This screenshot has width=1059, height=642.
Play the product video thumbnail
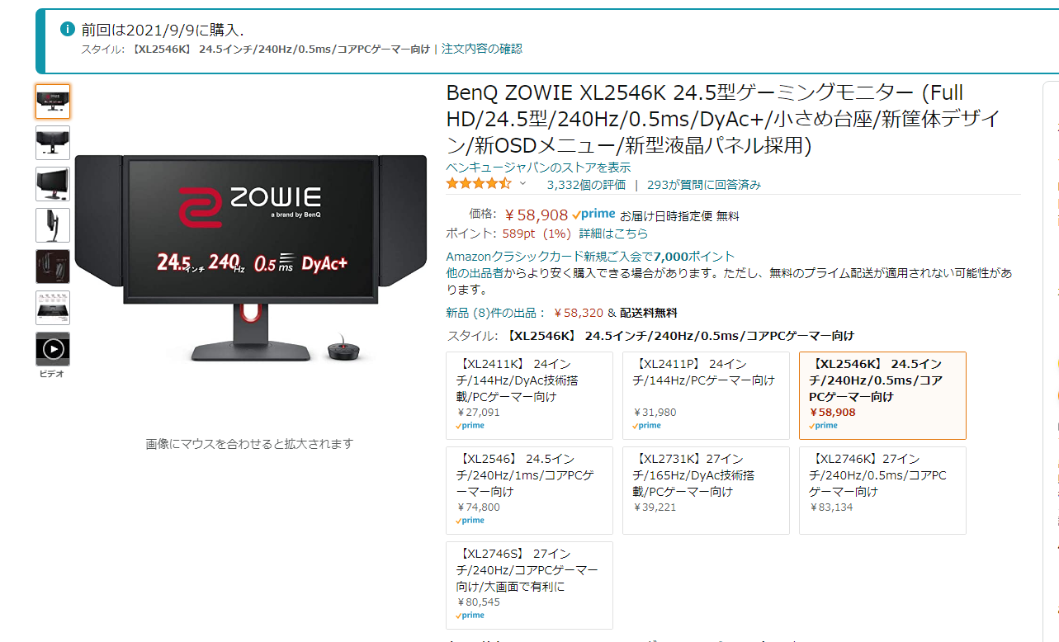click(x=53, y=349)
